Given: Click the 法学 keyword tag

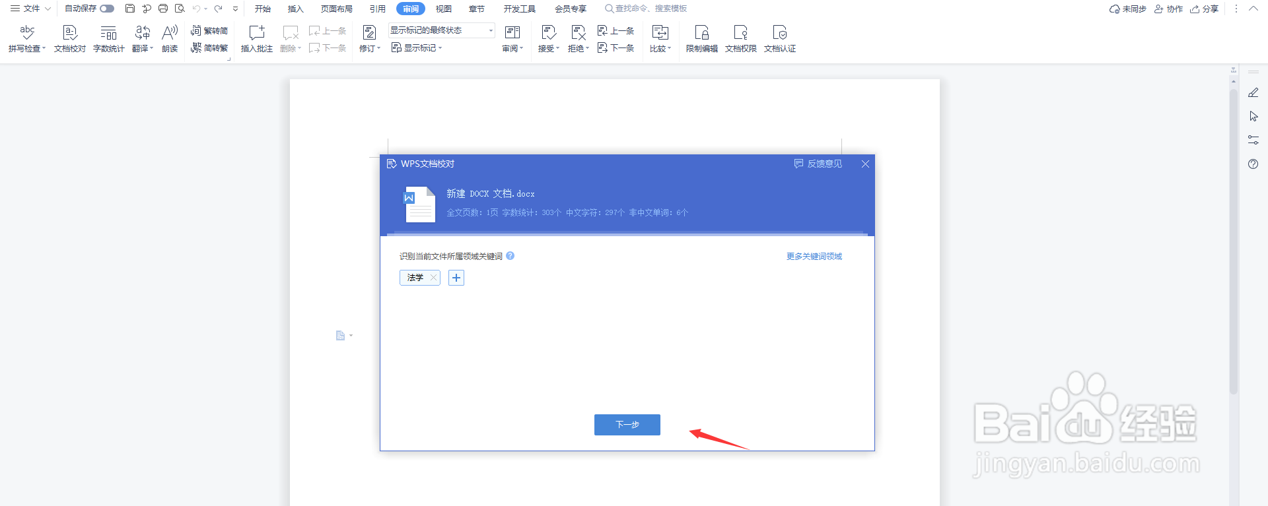Looking at the screenshot, I should coord(415,278).
